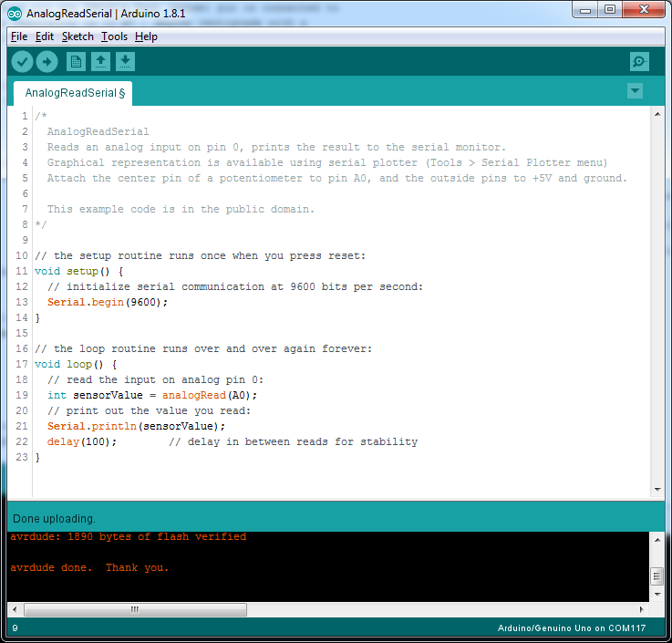Click 'Graphical representation is available' comment line
This screenshot has height=643, width=672.
click(327, 163)
